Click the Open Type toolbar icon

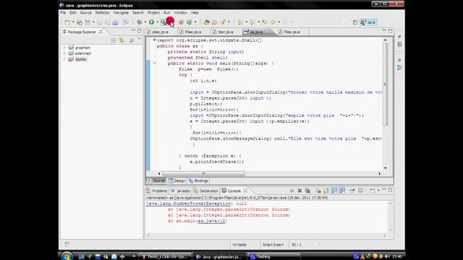207,22
